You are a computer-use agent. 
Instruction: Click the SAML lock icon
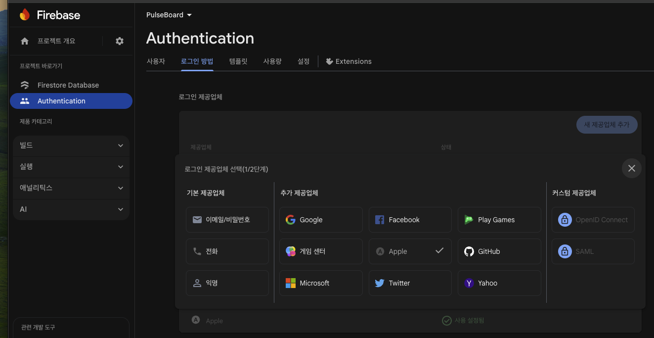[565, 251]
